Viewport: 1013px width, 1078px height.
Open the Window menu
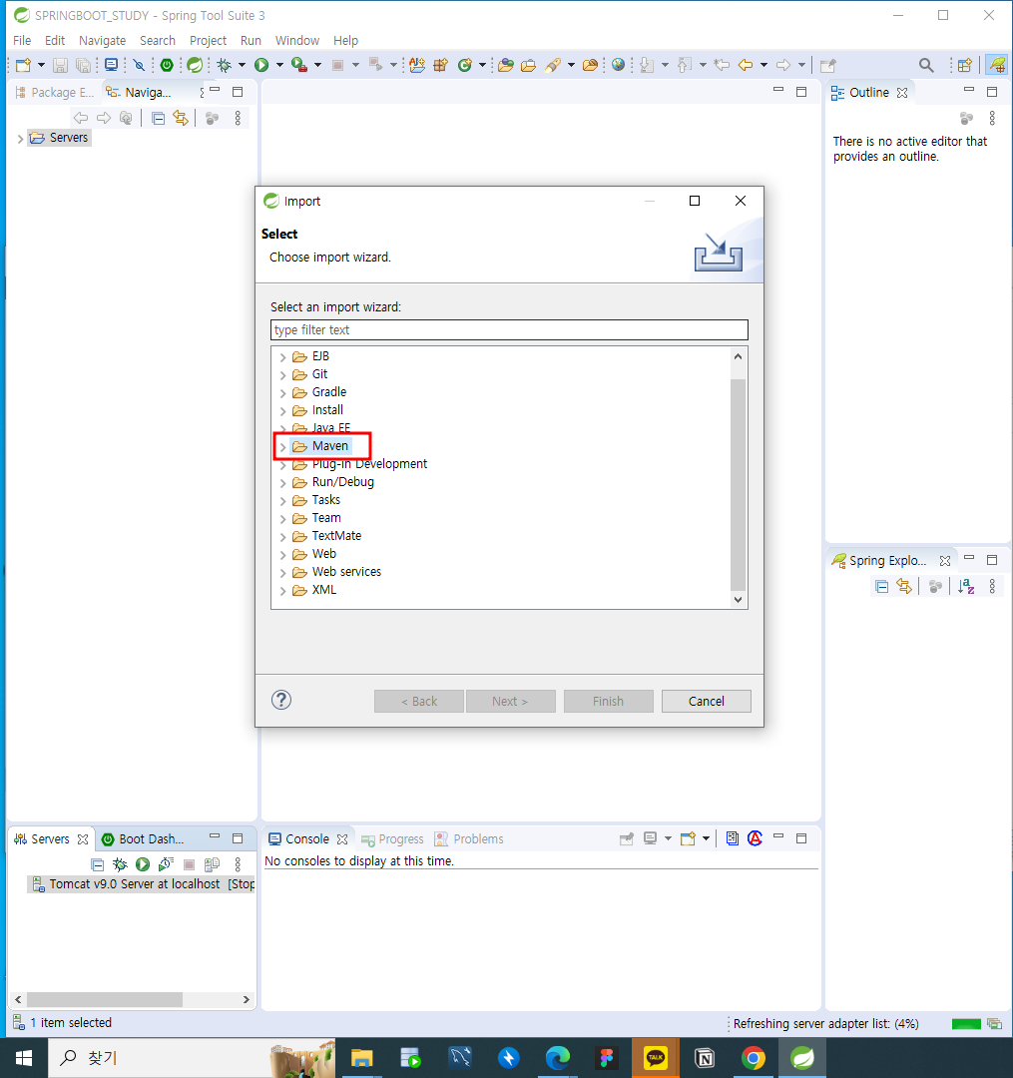point(296,41)
